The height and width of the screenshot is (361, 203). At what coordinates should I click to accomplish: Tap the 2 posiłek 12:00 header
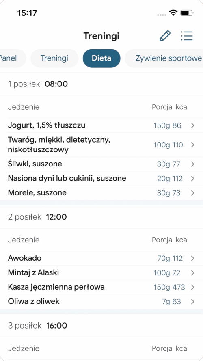pyautogui.click(x=101, y=217)
